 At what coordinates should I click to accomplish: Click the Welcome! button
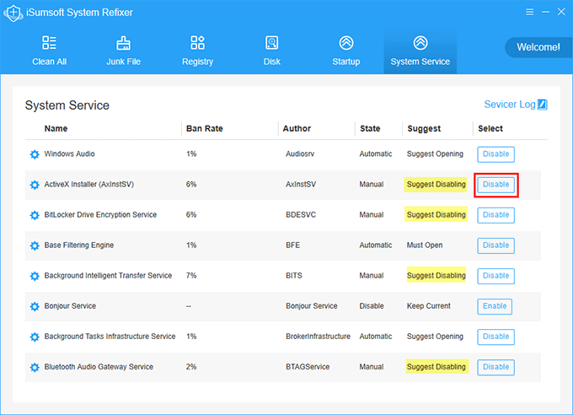538,47
